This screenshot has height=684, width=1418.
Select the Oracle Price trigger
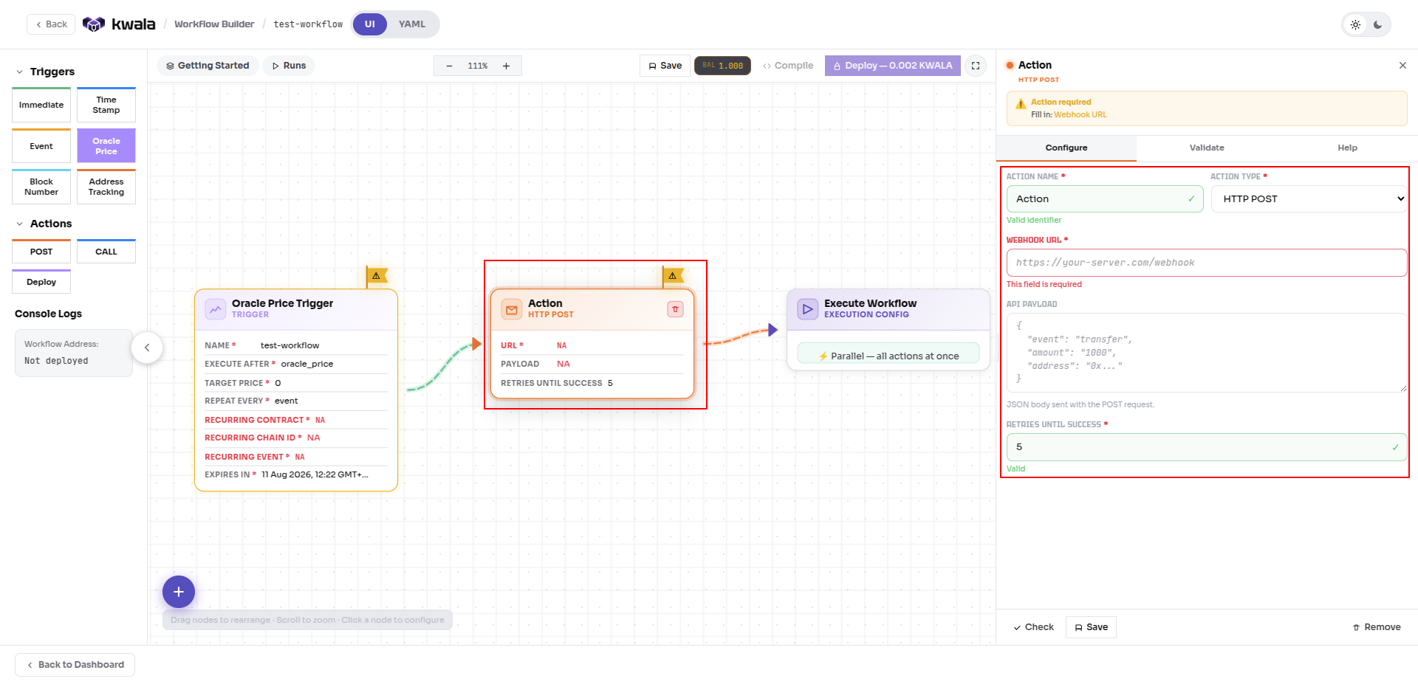pos(106,146)
